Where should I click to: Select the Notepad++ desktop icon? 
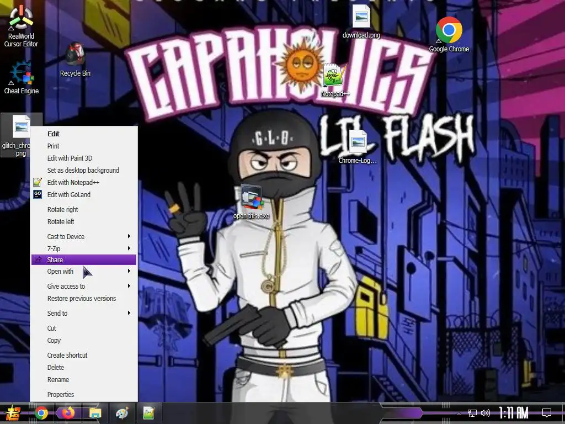click(x=335, y=80)
